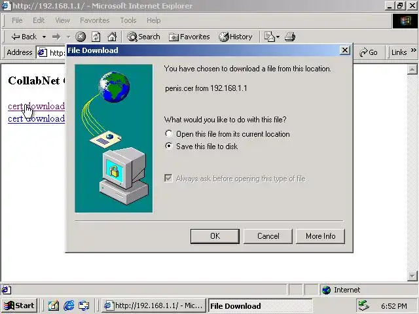Switch to the http://192.168.1.1/ taskbar button

tap(153, 305)
